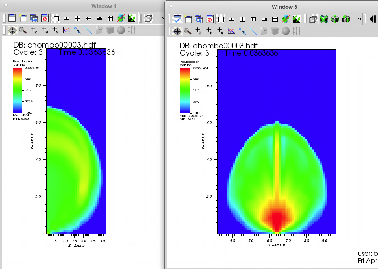Image resolution: width=378 pixels, height=269 pixels.
Task: Choose the 3x3 layout in Window 4
Action: tap(110, 18)
